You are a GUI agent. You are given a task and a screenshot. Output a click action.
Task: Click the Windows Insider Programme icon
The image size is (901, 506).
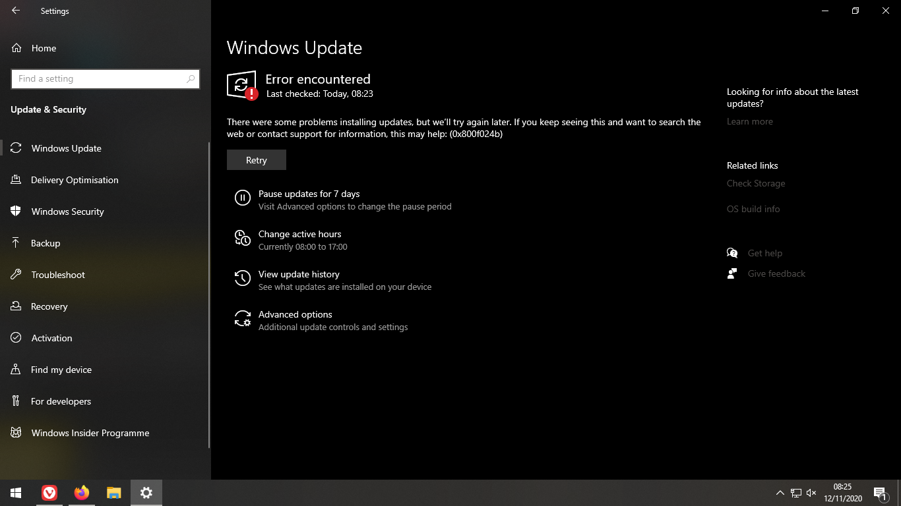coord(16,433)
